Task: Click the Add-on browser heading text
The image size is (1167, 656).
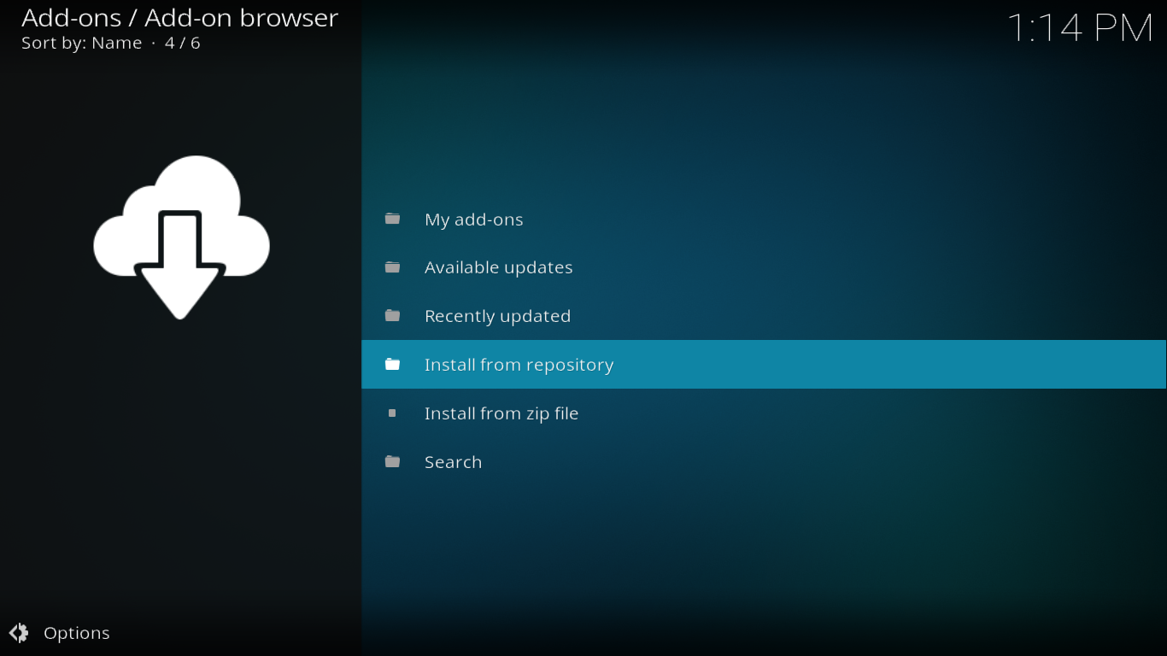Action: point(241,18)
